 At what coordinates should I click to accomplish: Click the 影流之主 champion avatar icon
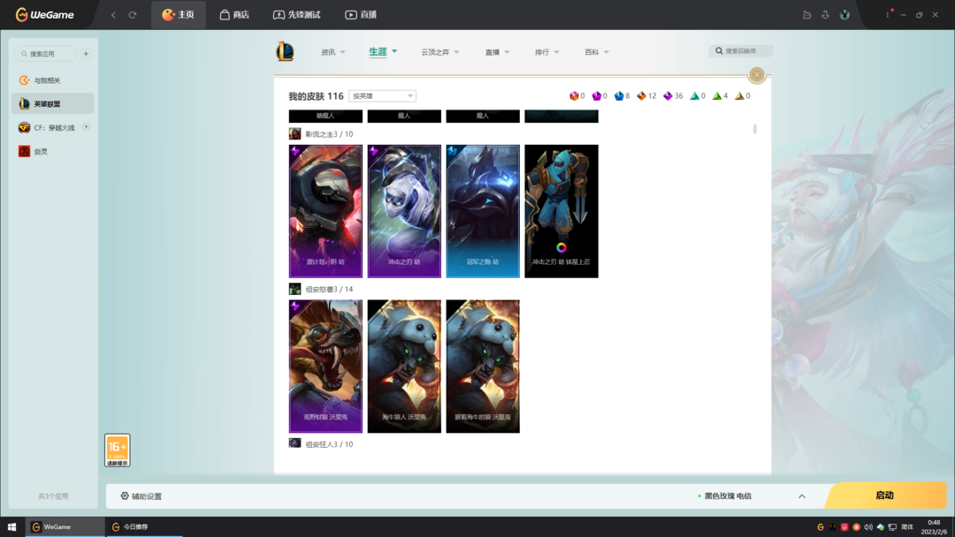(294, 133)
